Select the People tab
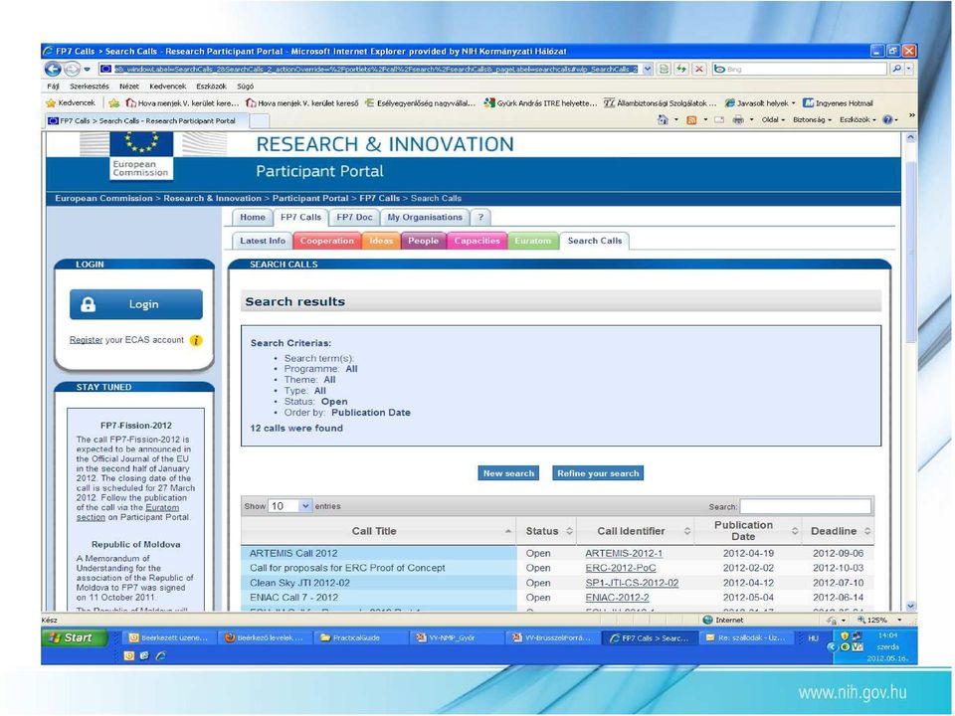Viewport: 955px width, 716px height. pyautogui.click(x=424, y=241)
